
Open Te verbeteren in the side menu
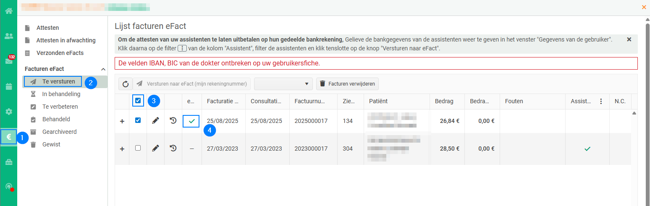(60, 107)
